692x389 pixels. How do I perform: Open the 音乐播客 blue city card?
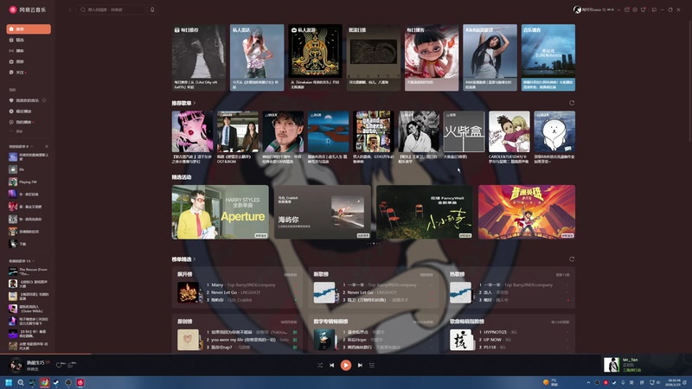click(548, 58)
